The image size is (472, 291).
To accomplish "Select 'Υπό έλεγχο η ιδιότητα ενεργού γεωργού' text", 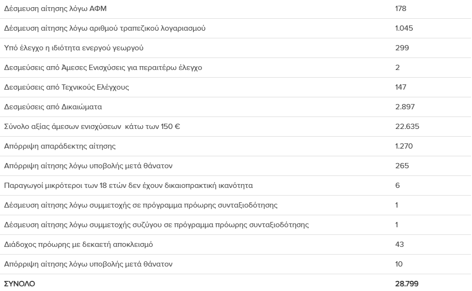I will pos(74,48).
